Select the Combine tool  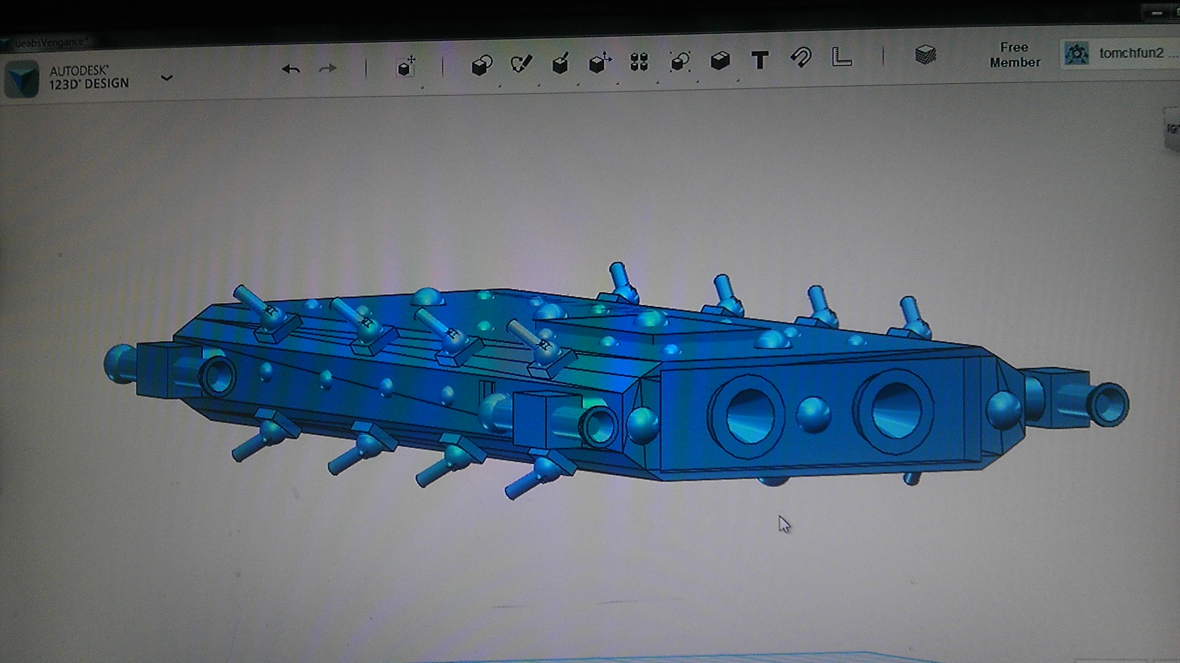click(x=720, y=61)
